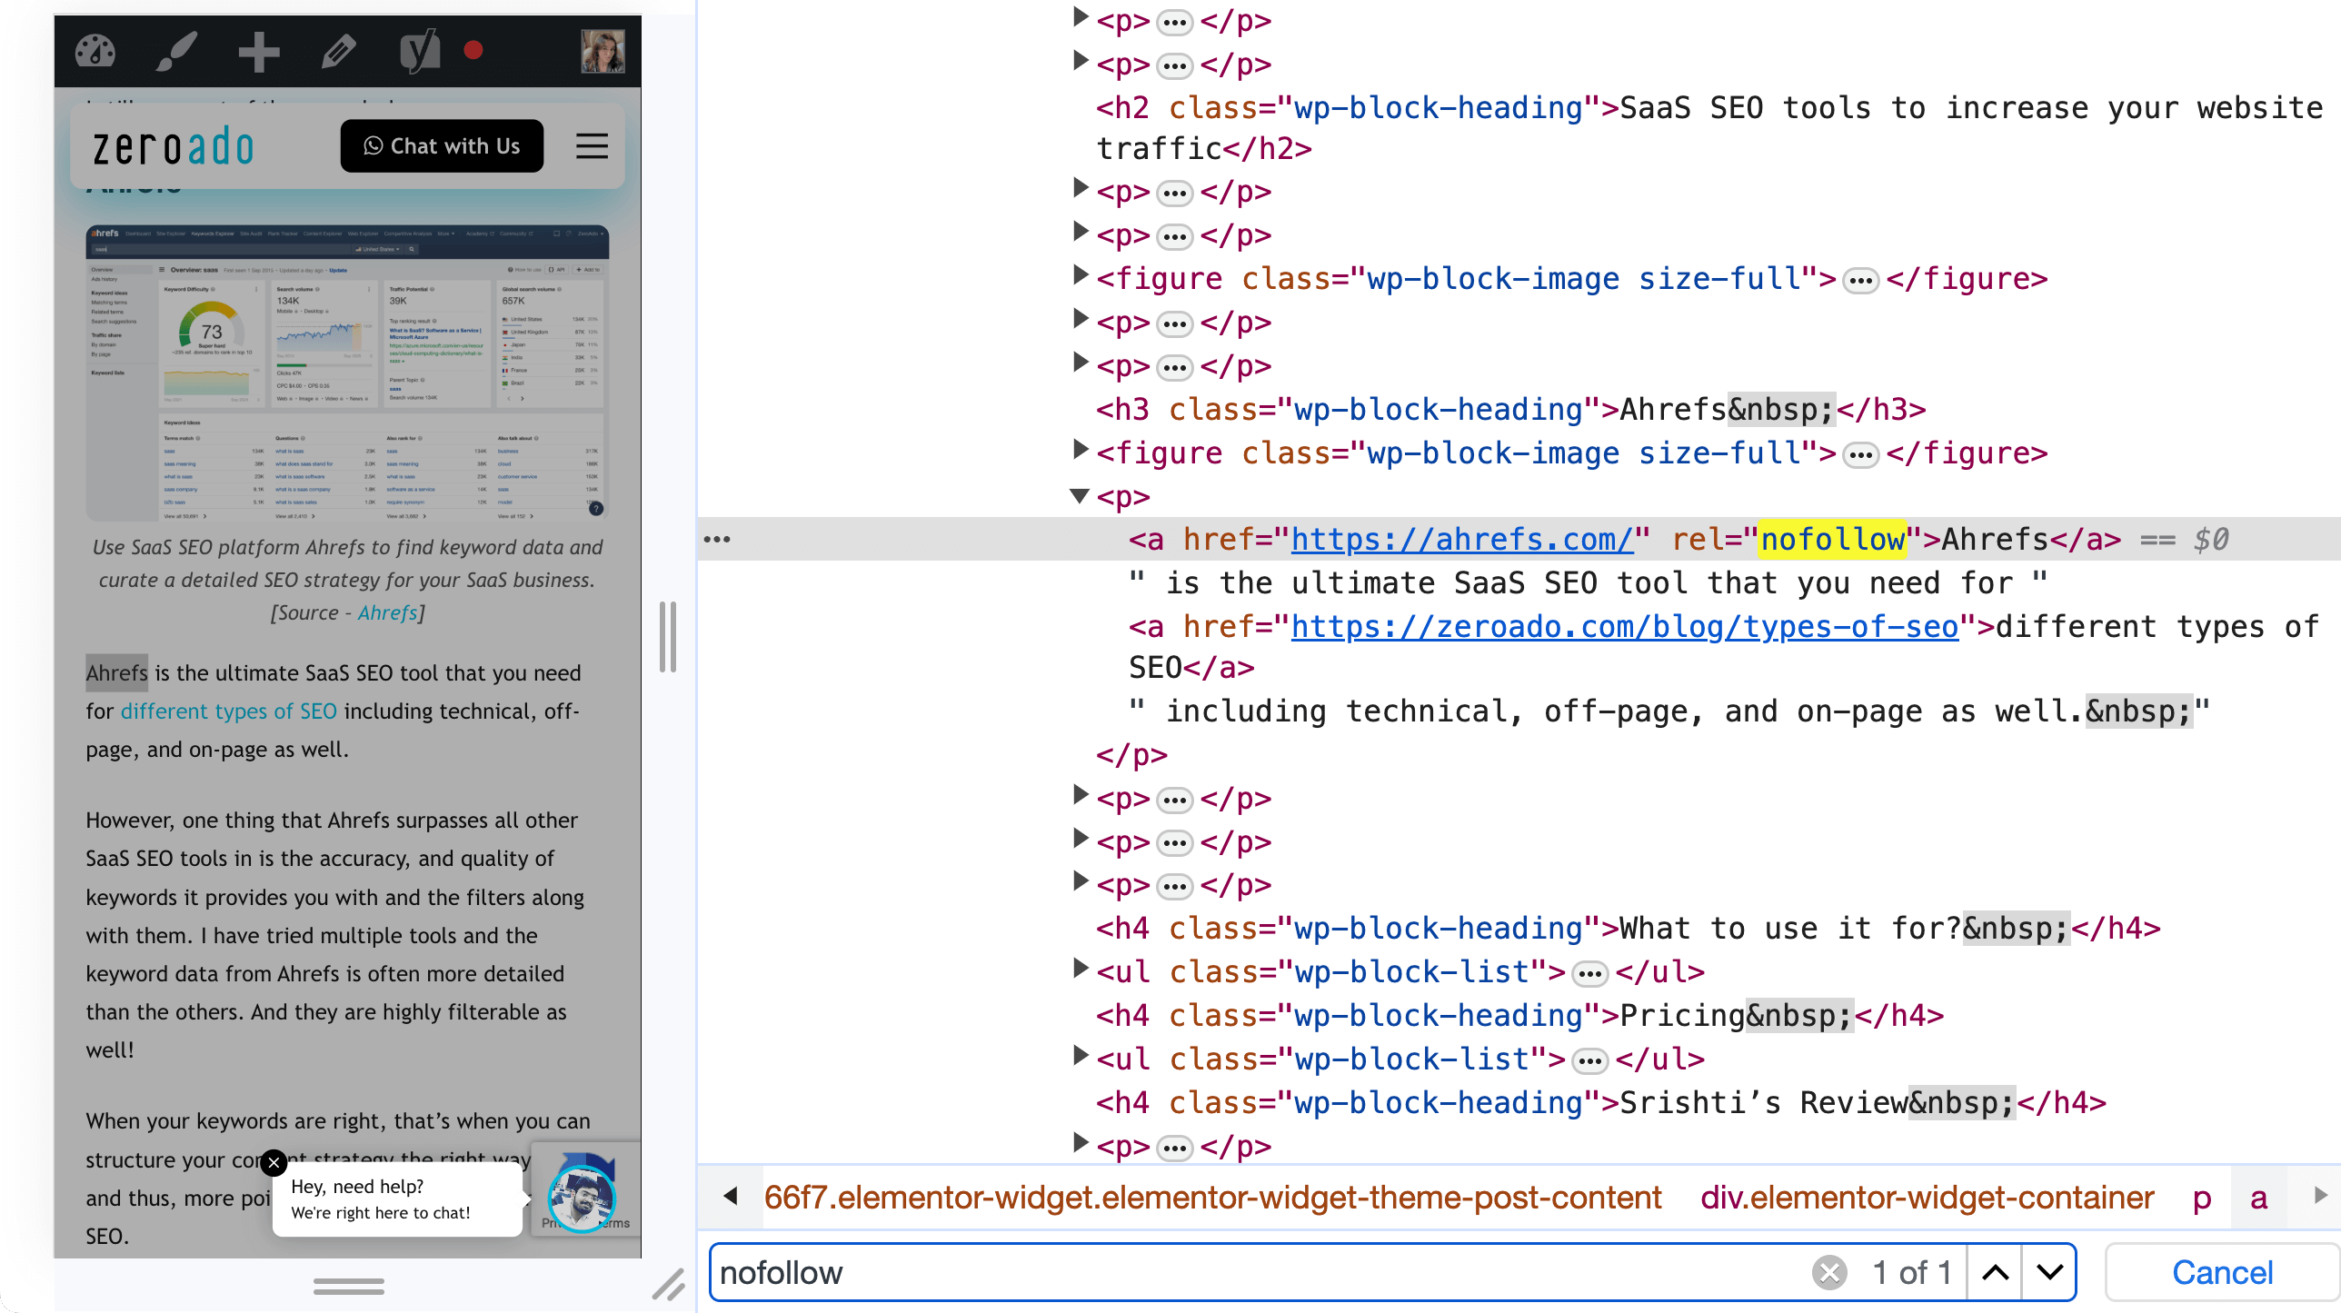
Task: Click the edit pencil icon in admin bar
Action: [x=338, y=51]
